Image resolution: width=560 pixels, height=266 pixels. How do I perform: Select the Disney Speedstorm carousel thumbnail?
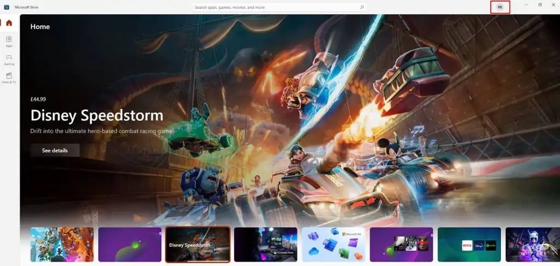(x=197, y=245)
